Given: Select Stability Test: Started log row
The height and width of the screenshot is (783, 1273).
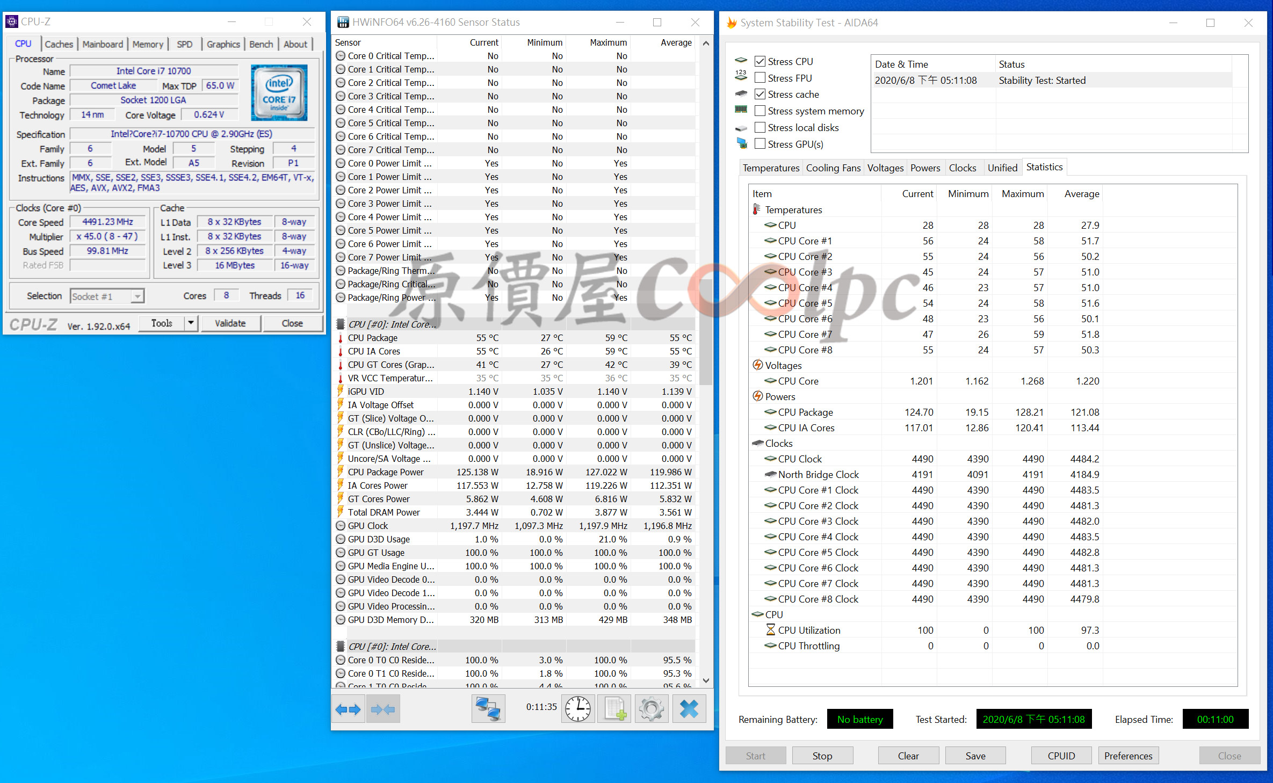Looking at the screenshot, I should [1053, 80].
